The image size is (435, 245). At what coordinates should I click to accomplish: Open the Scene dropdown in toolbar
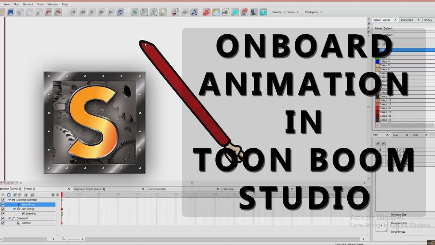pos(293,12)
